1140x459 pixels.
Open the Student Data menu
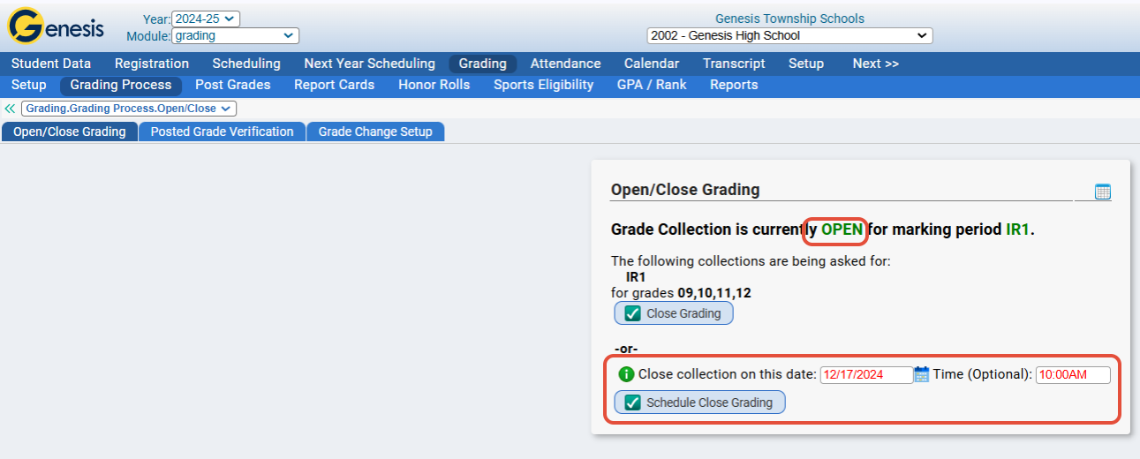click(51, 64)
